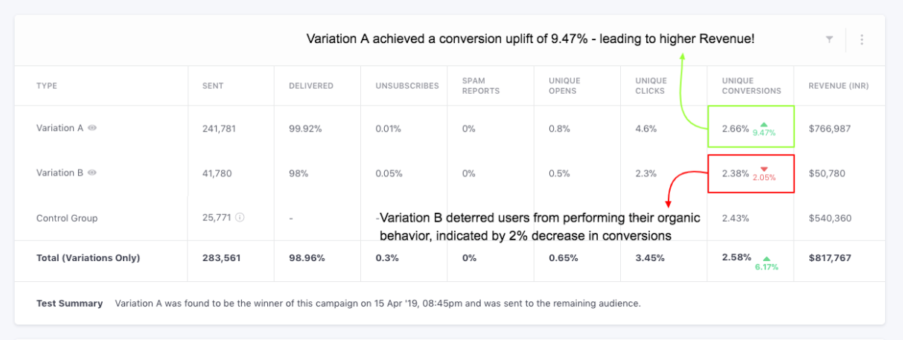Select the Unique Opens column header
The width and height of the screenshot is (903, 340).
565,86
